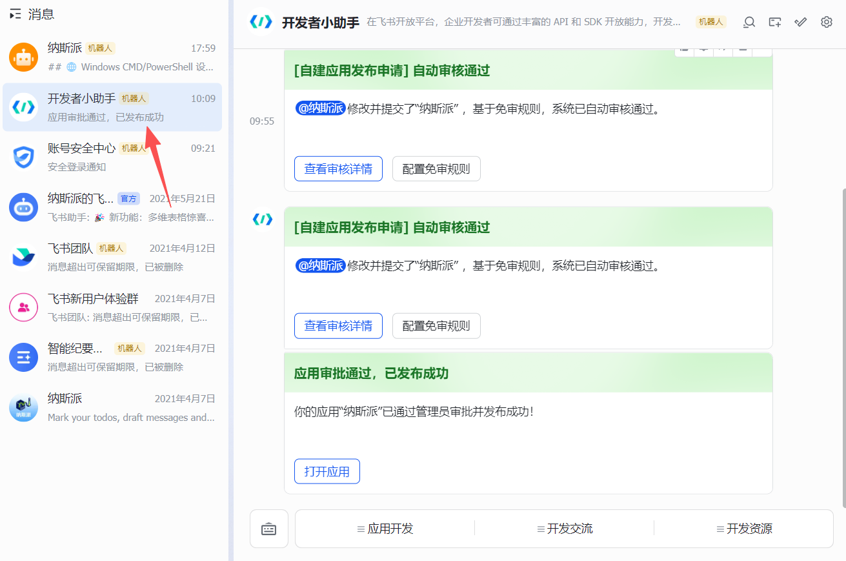Collapse the 消息 sidebar with the list icon
The width and height of the screenshot is (846, 561).
[x=15, y=14]
